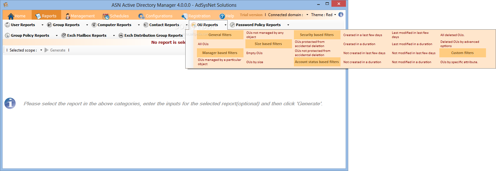Click the Trial version label
This screenshot has width=496, height=171.
(251, 15)
